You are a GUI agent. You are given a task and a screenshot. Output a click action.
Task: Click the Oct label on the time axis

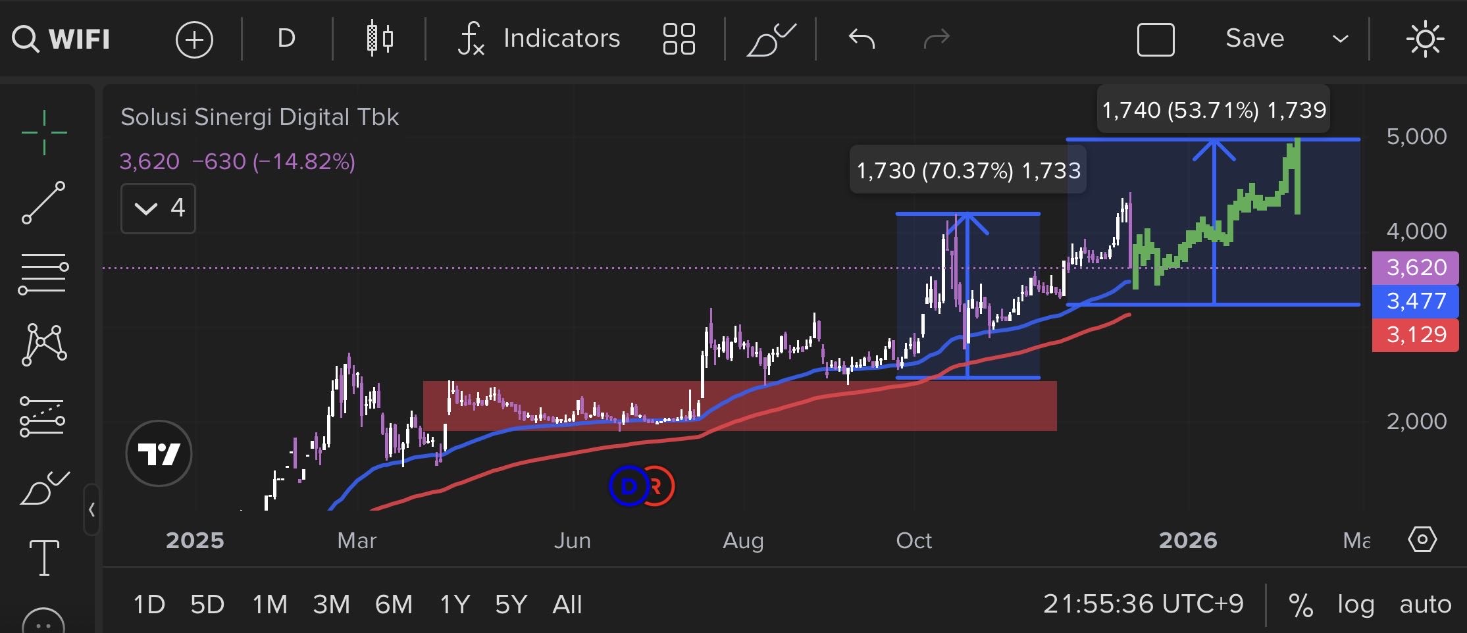[x=914, y=541]
